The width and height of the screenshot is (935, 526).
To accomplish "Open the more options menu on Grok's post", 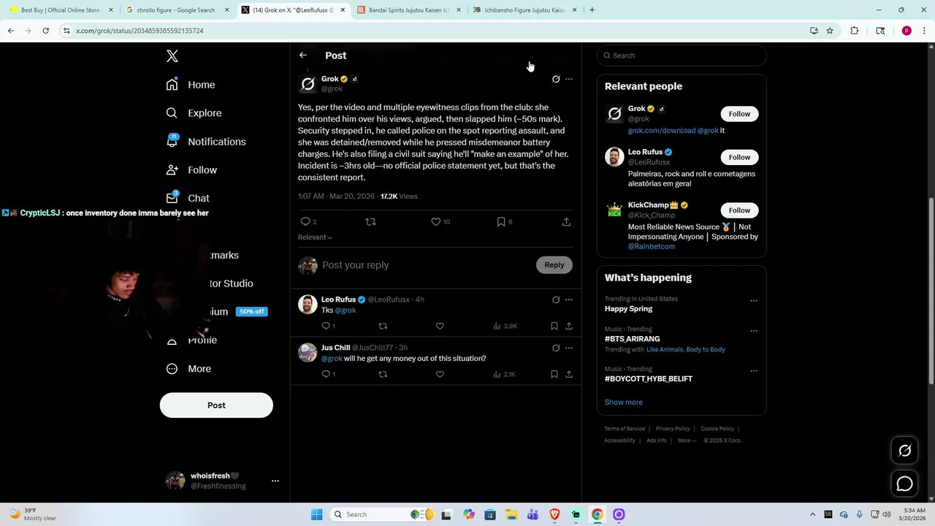I will 569,79.
